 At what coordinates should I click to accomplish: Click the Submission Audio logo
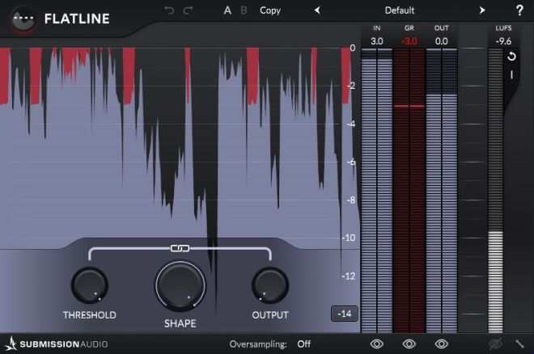point(57,343)
